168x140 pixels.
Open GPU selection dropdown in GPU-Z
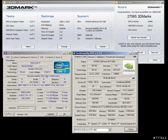[109, 130]
